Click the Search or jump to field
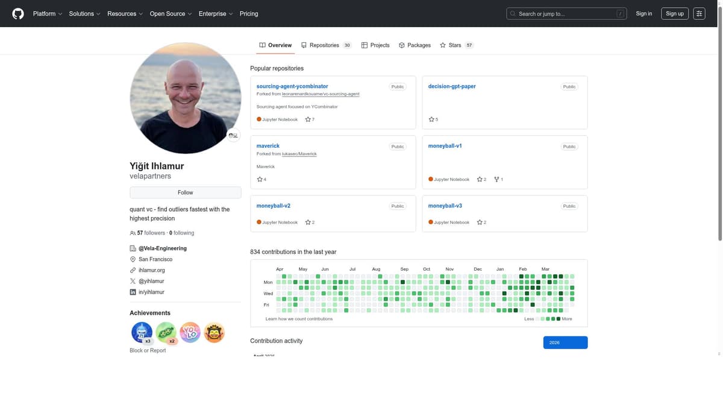The image size is (723, 407). click(x=566, y=13)
